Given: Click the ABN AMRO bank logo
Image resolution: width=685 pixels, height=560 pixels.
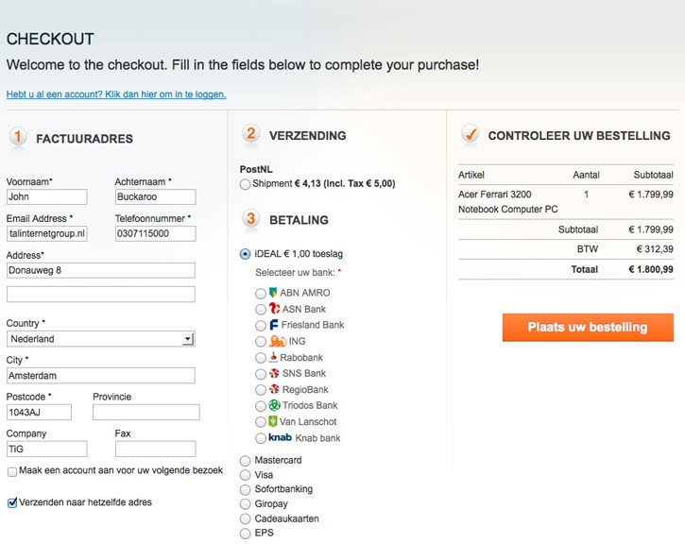Looking at the screenshot, I should tap(273, 293).
